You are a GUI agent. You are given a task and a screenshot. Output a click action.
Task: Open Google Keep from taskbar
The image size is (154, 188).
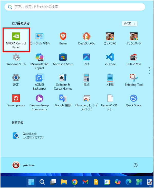pos(96,182)
